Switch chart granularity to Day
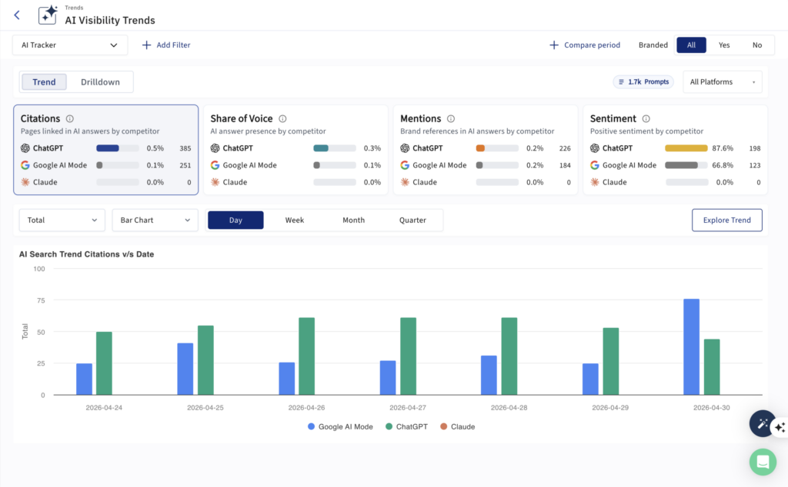This screenshot has height=487, width=788. (235, 220)
